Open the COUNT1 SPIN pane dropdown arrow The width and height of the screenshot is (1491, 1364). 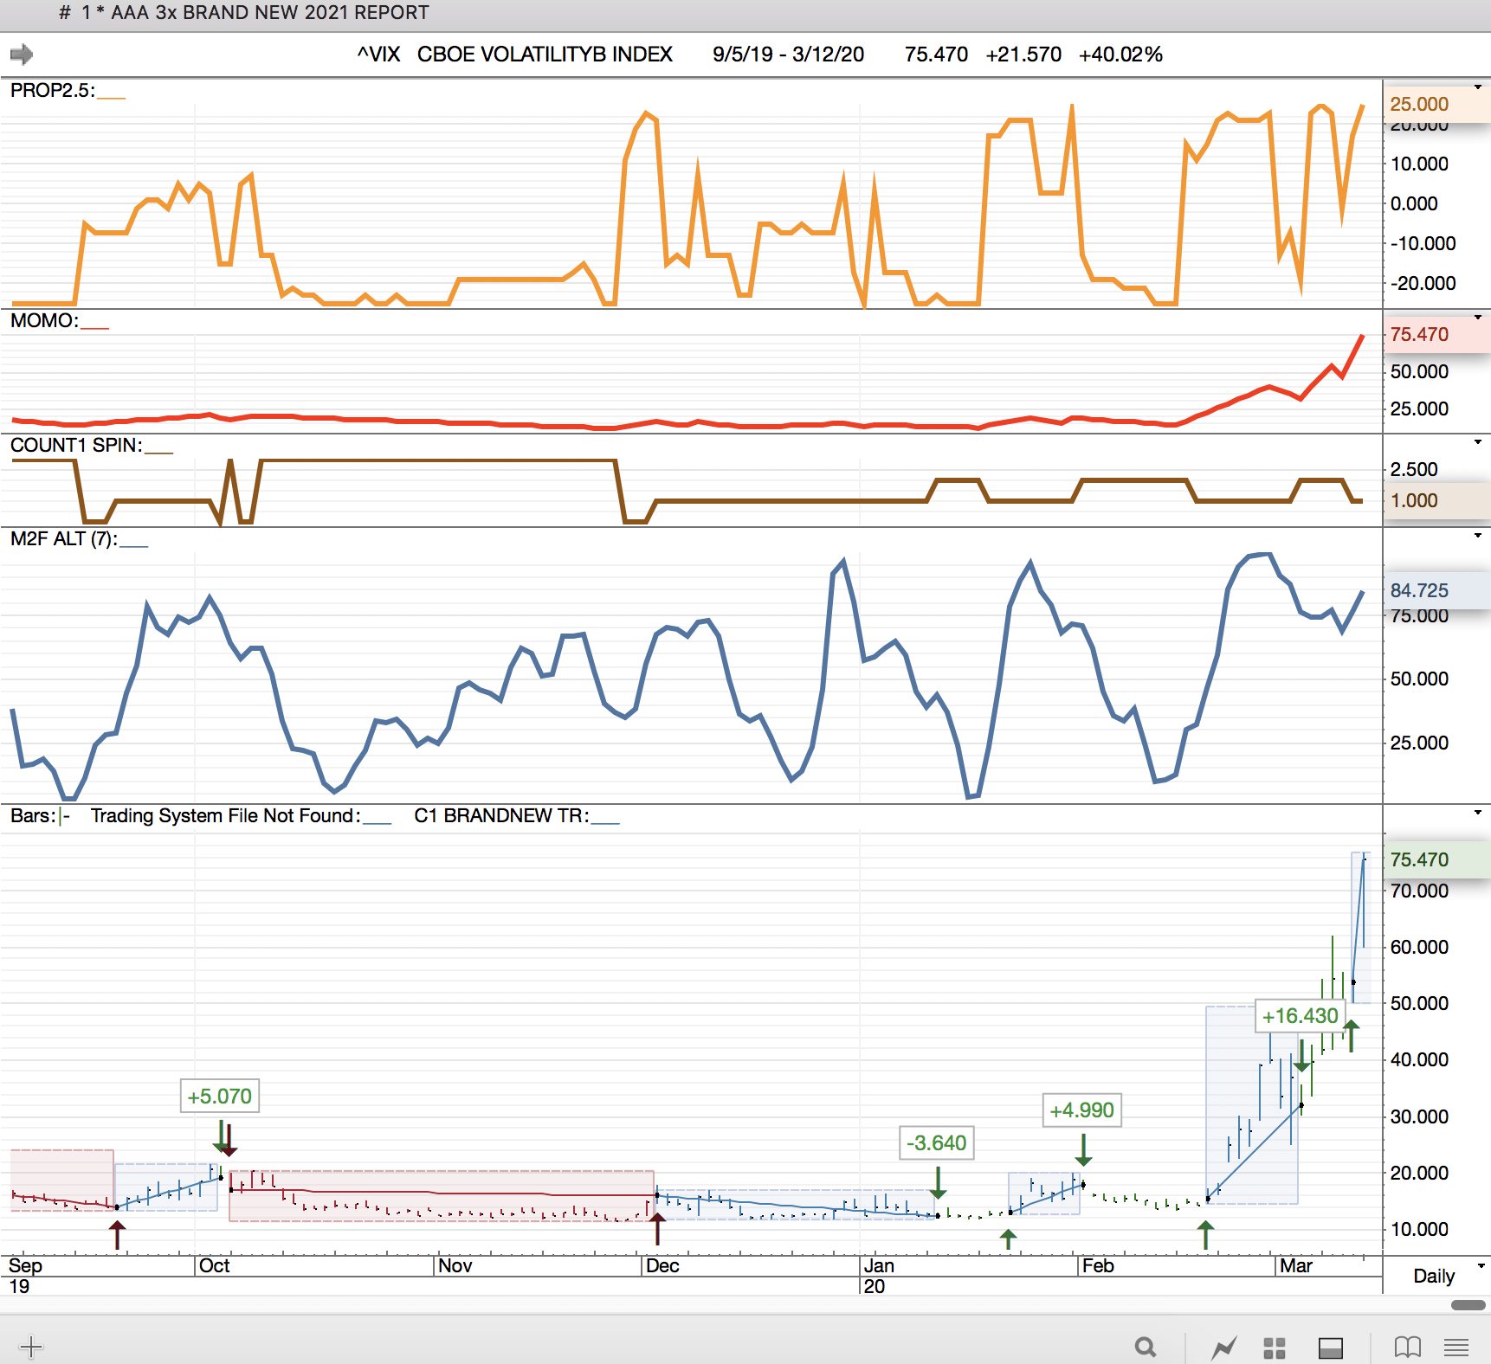click(1478, 442)
